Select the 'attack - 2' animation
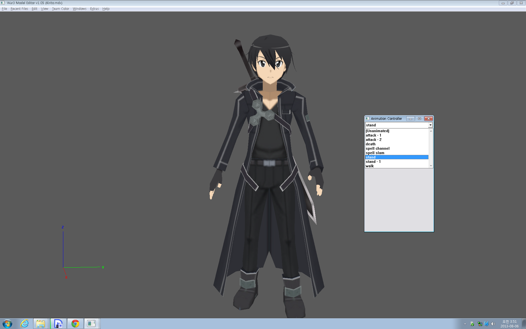This screenshot has width=526, height=329. tap(397, 140)
